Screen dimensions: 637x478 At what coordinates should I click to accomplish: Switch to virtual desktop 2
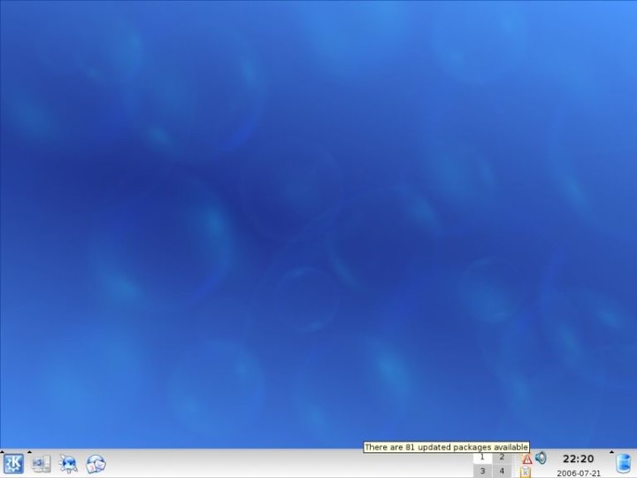click(x=503, y=458)
